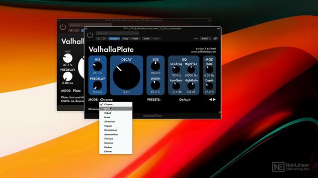Open the www.valhalladsp.com link
The height and width of the screenshot is (178, 318).
tap(203, 52)
